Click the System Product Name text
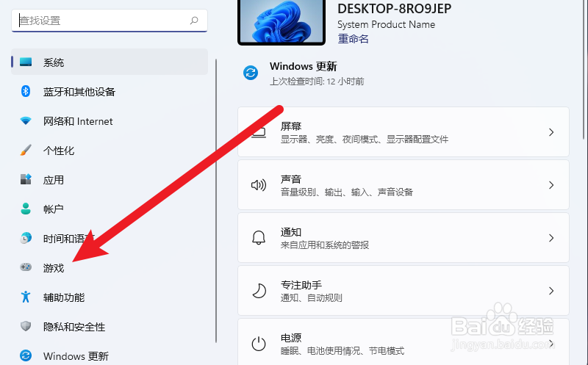Screen dimensions: 588x365 [x=387, y=25]
